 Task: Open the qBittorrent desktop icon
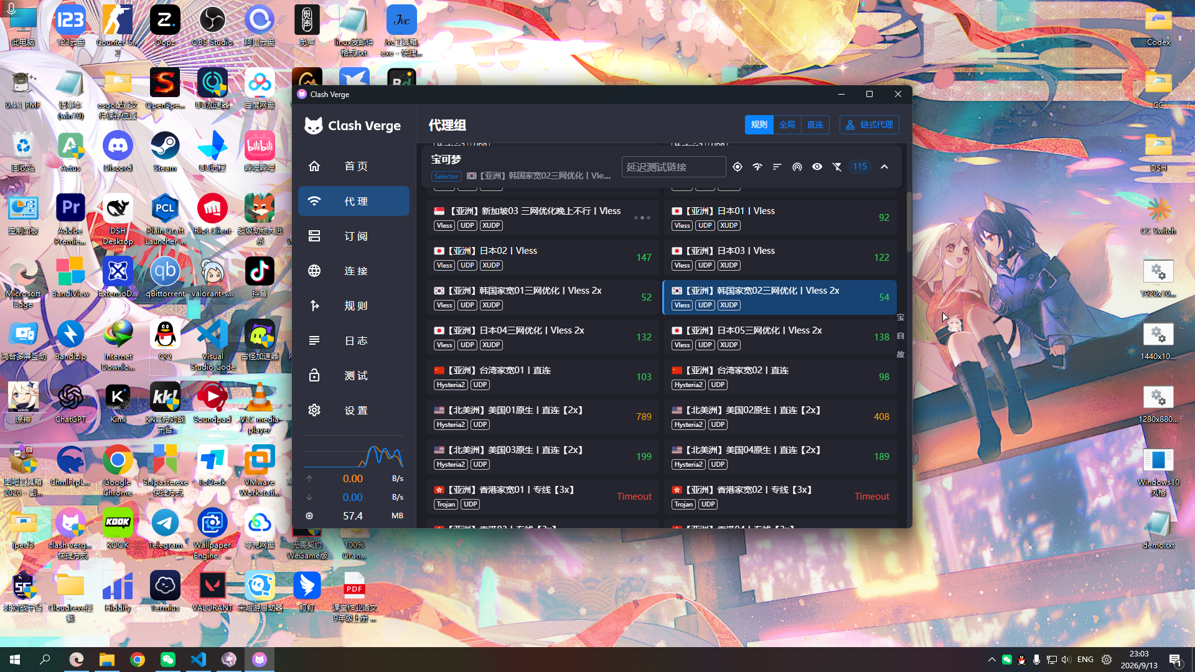click(x=165, y=278)
